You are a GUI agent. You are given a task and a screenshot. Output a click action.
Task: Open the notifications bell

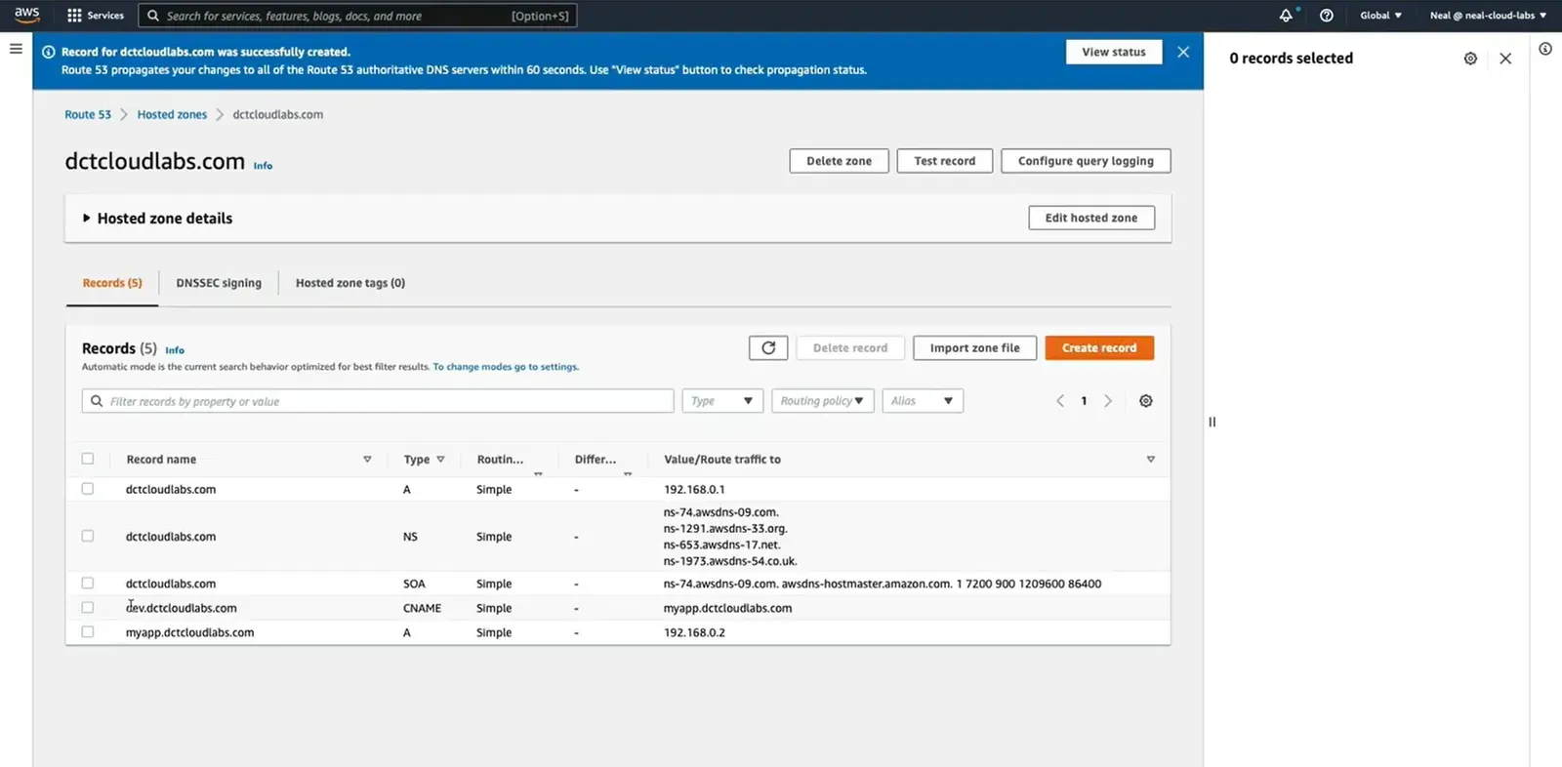(1286, 16)
